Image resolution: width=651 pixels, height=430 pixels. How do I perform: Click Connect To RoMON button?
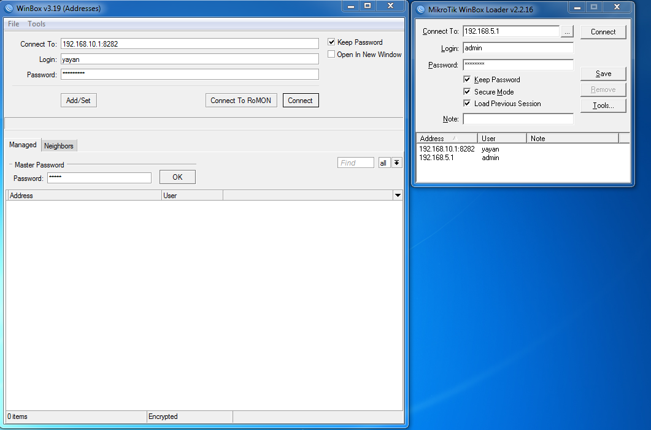[x=241, y=101]
